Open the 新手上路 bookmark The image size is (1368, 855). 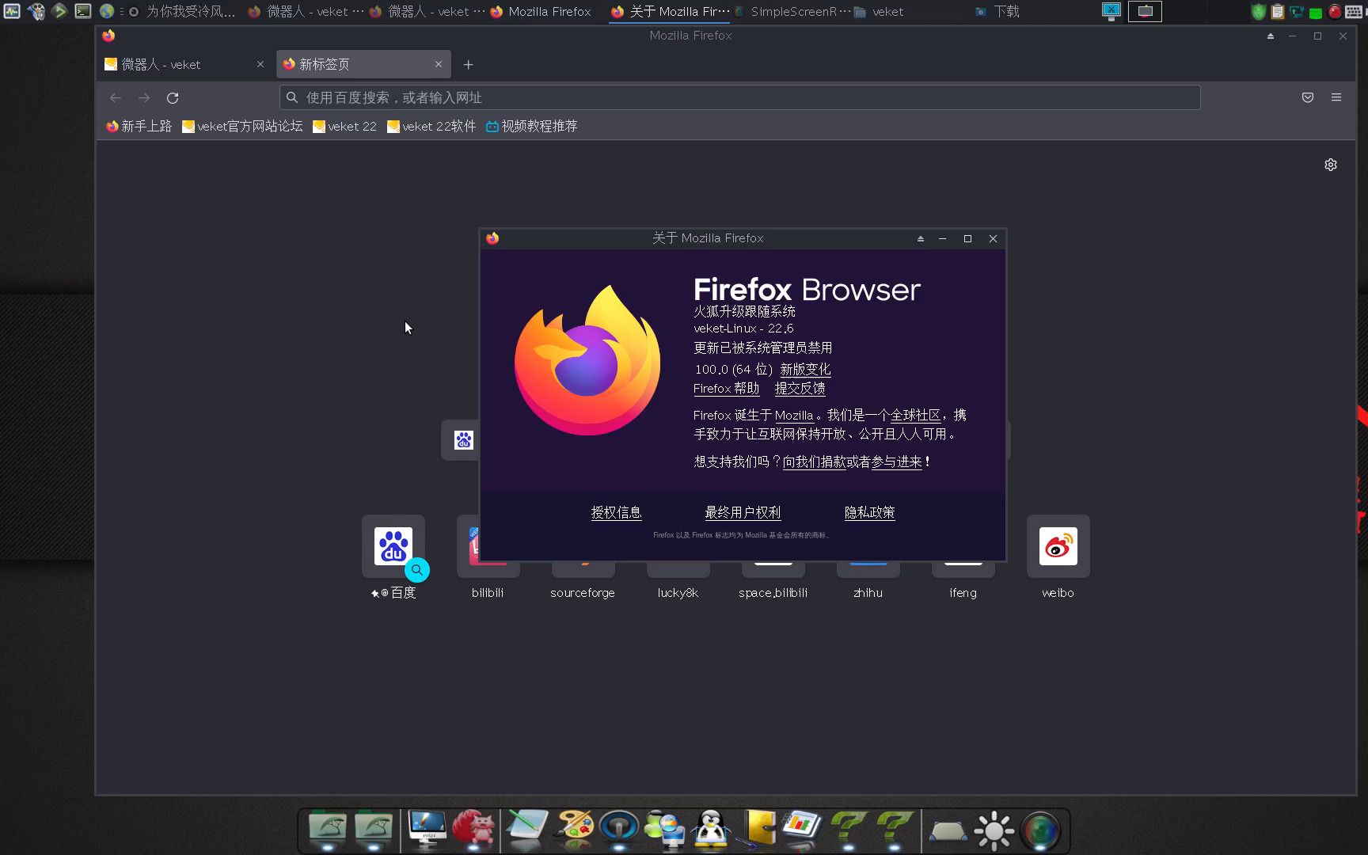pos(139,126)
